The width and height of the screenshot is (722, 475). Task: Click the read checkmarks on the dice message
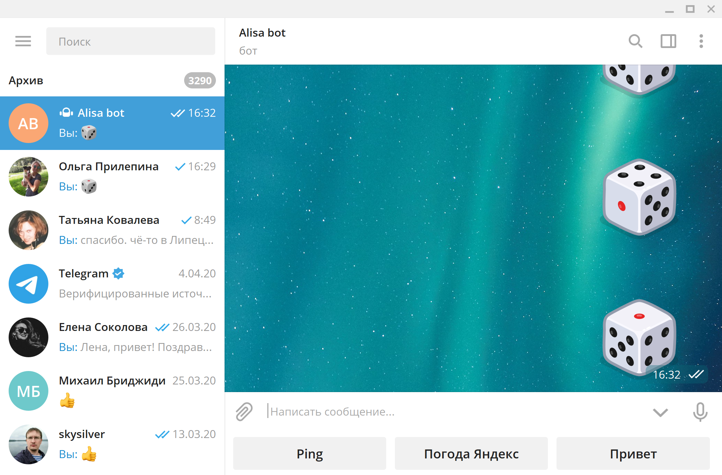click(x=697, y=374)
